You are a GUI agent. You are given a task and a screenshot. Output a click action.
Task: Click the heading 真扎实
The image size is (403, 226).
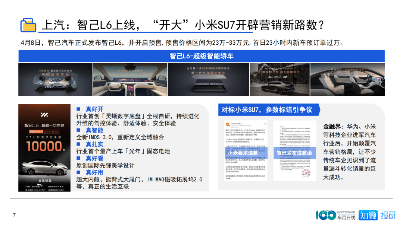pos(94,144)
